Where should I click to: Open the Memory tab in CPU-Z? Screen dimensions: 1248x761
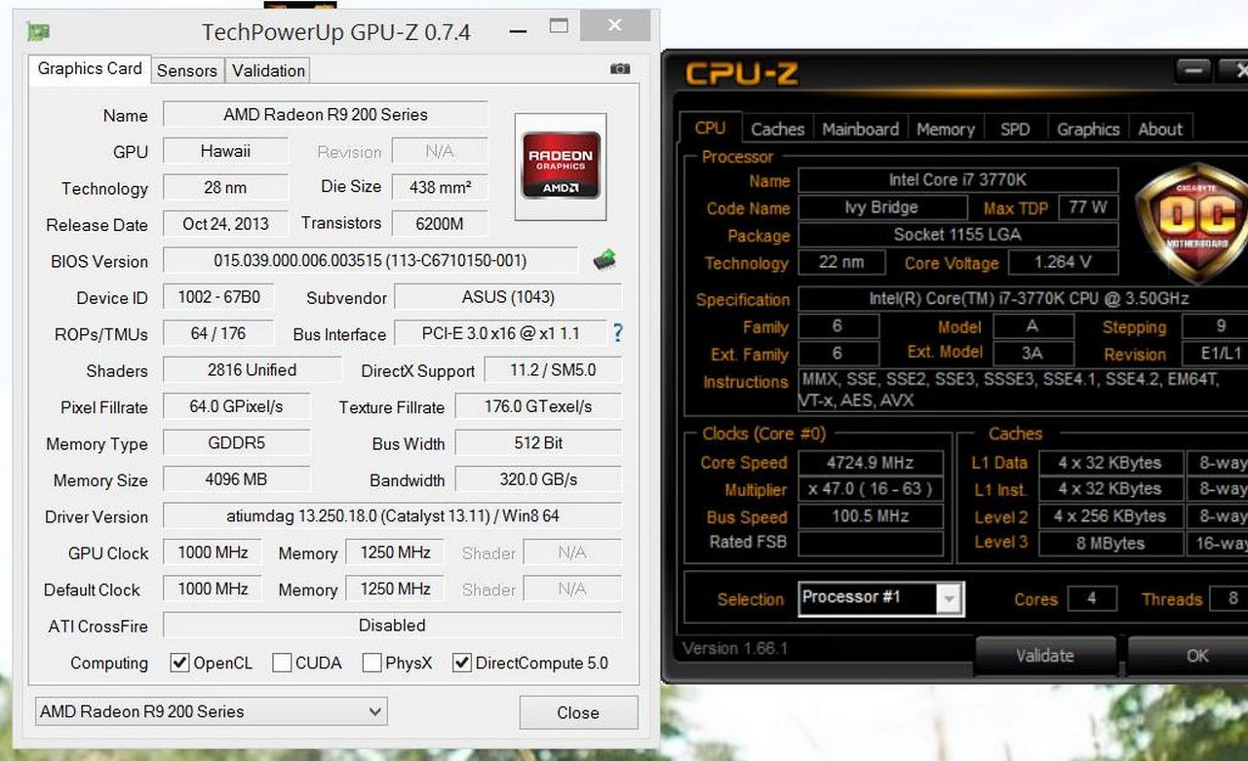946,129
